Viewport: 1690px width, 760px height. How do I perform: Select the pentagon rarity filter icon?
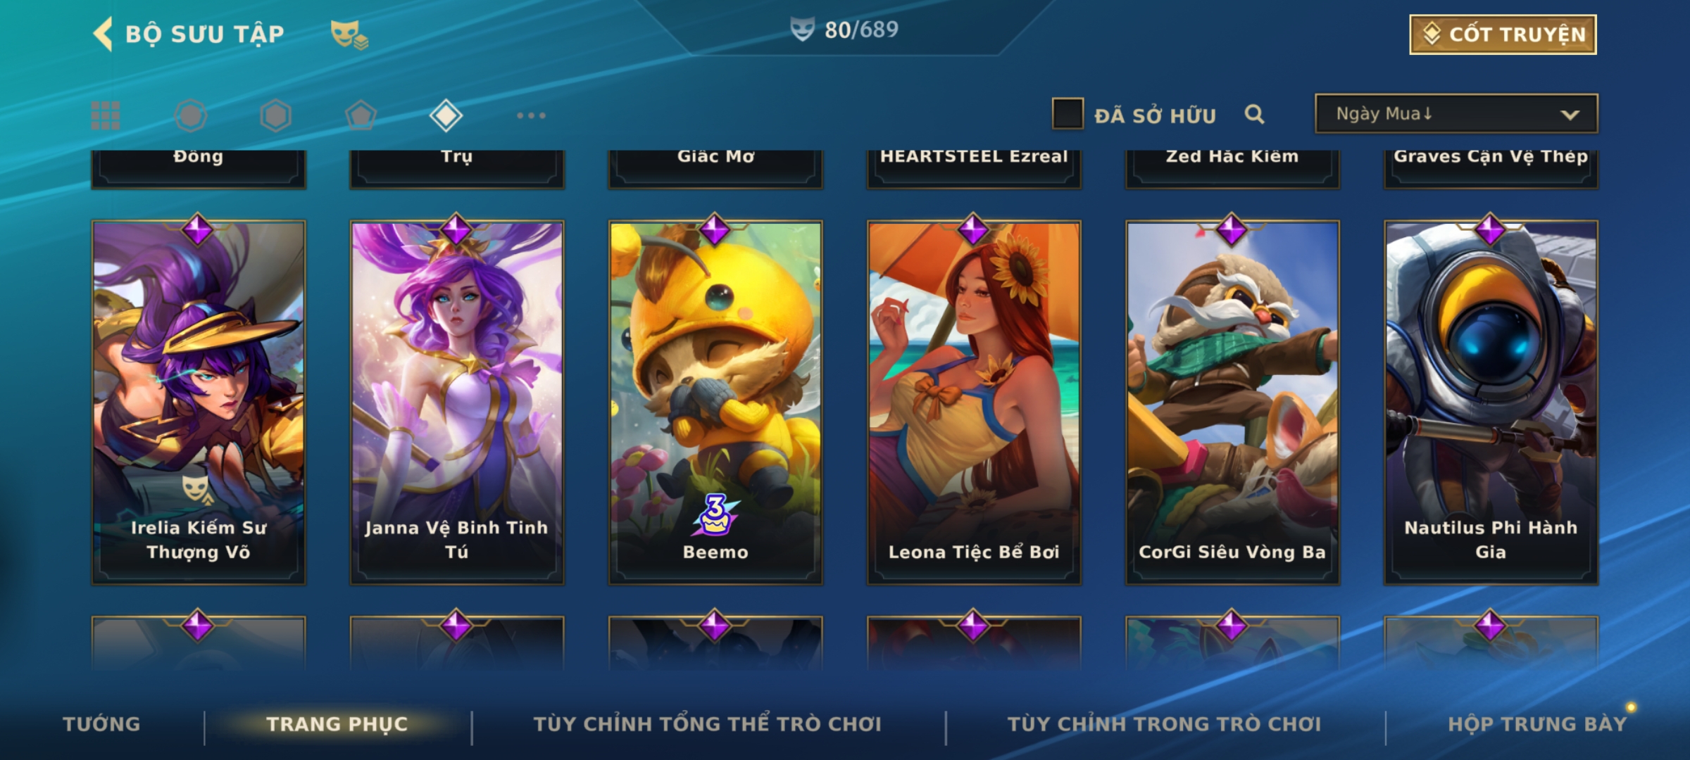pos(361,115)
